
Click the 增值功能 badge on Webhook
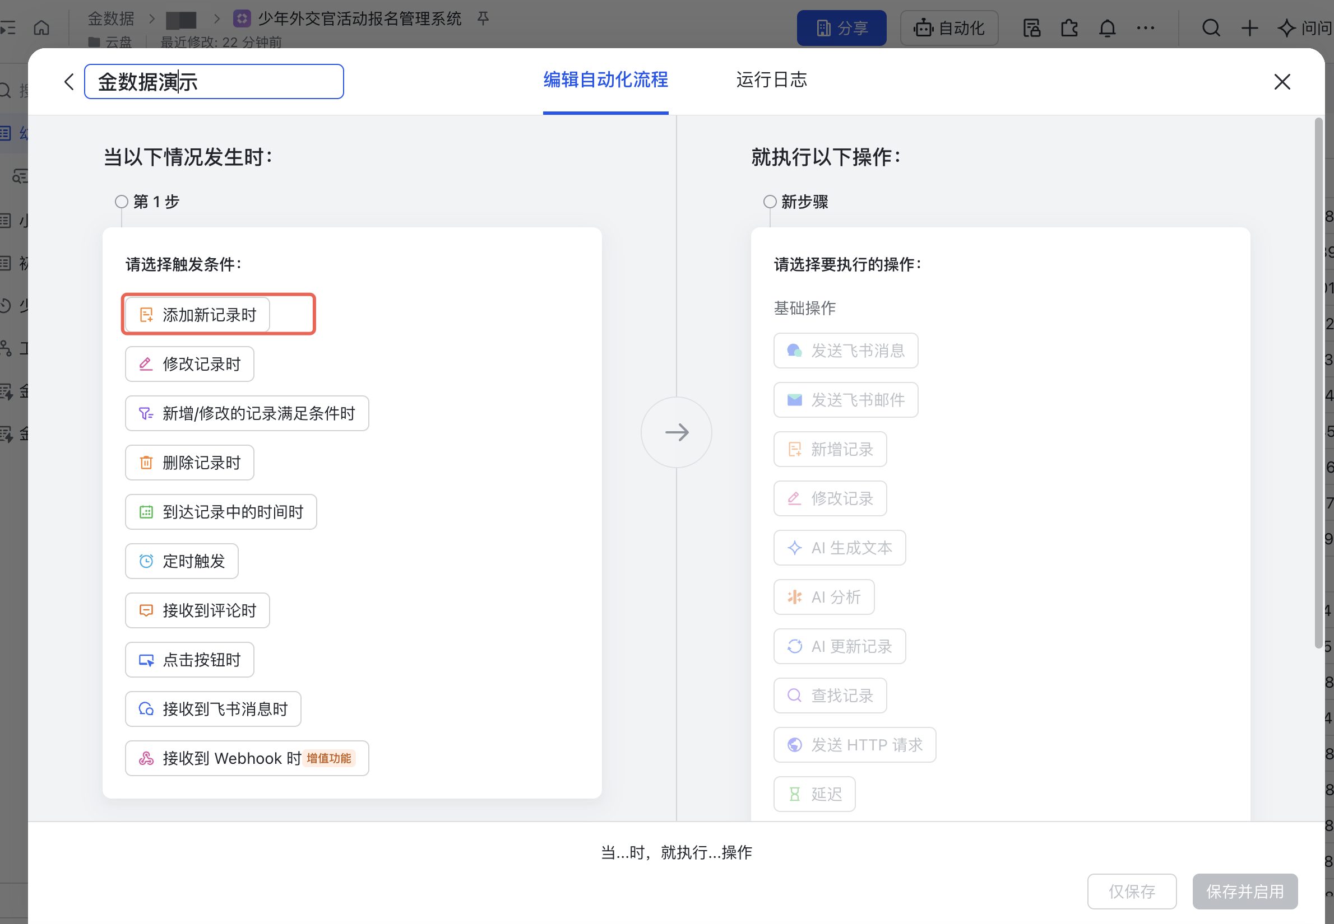tap(328, 758)
